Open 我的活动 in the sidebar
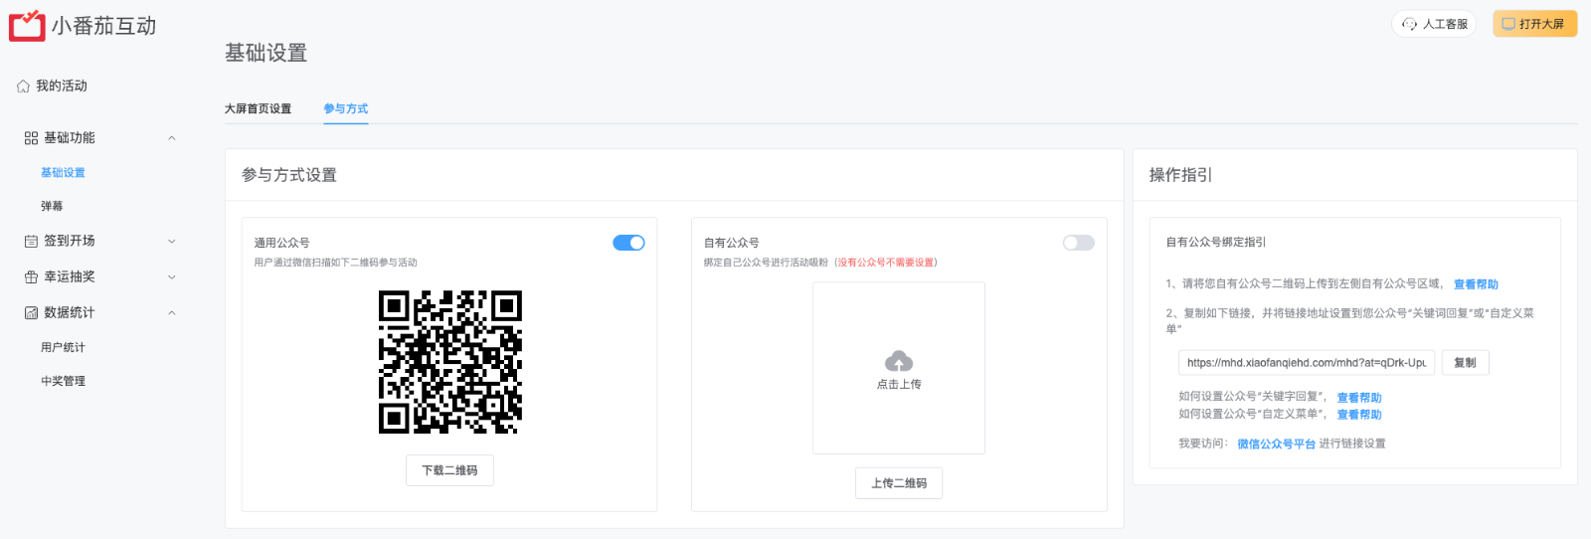1591x539 pixels. (62, 87)
